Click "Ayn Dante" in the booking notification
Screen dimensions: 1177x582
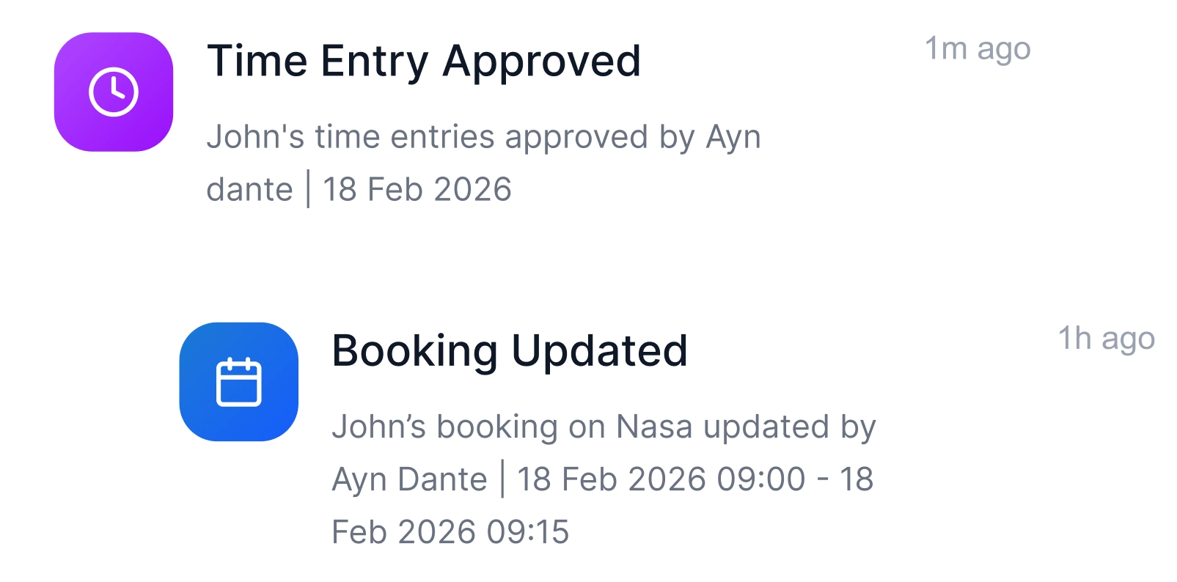409,480
